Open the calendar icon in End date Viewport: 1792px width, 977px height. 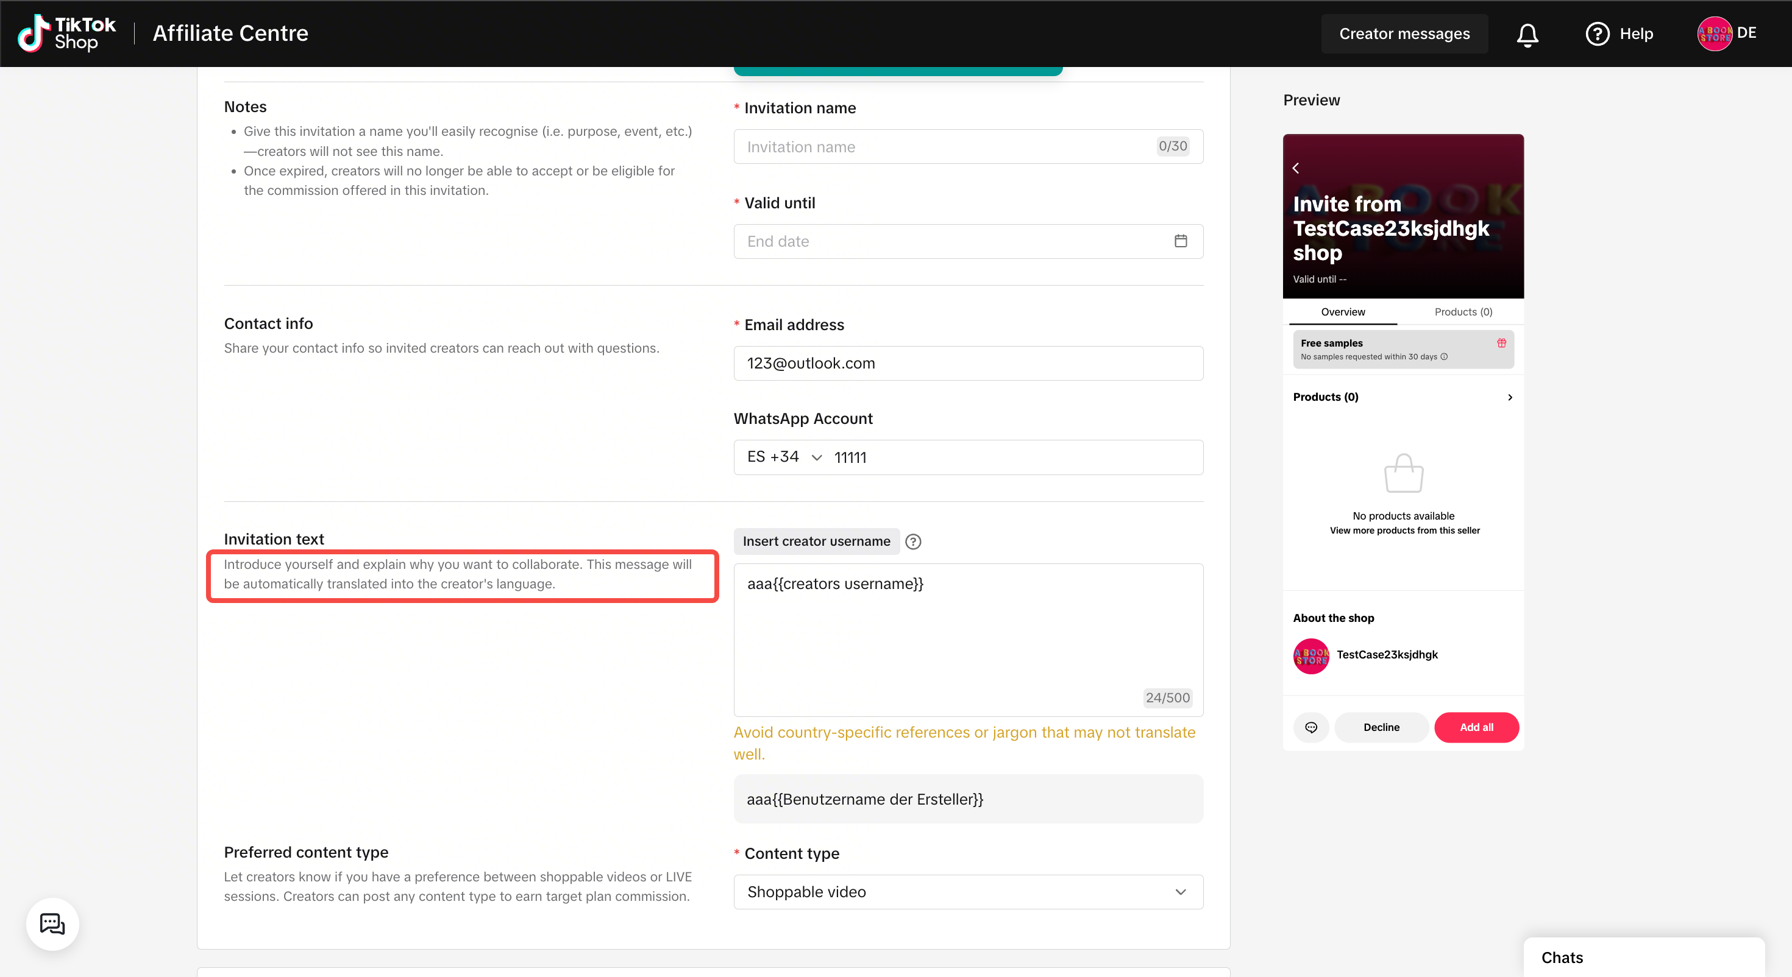(x=1181, y=241)
